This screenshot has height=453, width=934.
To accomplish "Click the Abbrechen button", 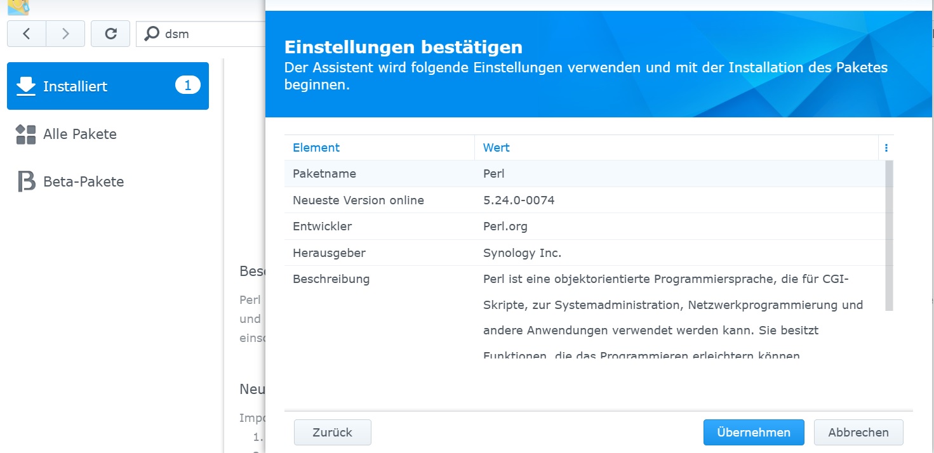I will pos(858,432).
